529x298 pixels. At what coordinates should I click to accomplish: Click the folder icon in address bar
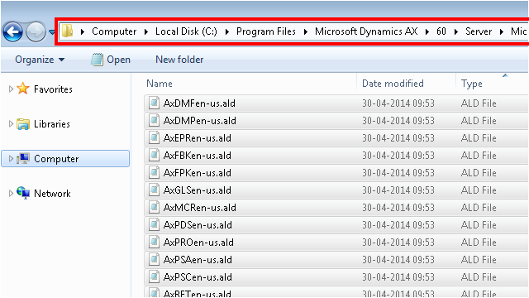[x=68, y=31]
